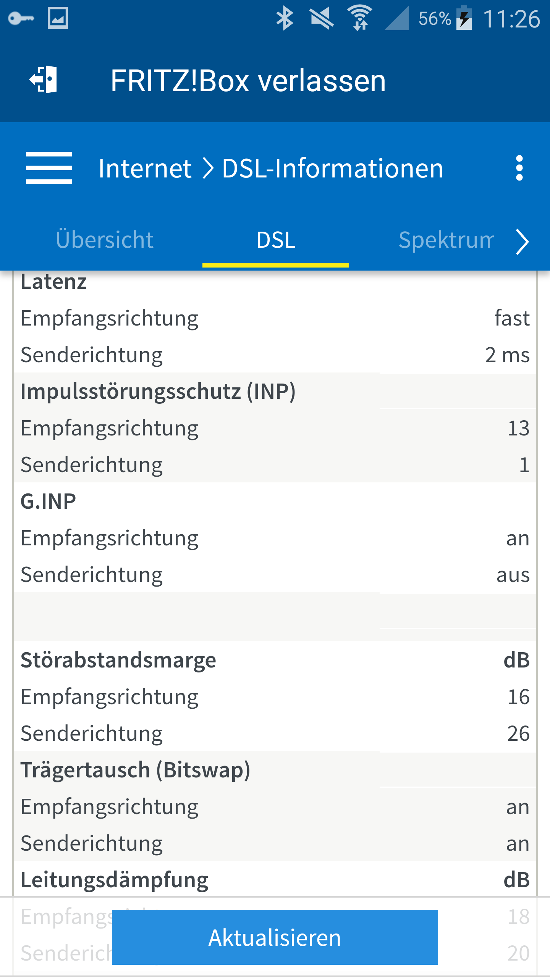This screenshot has height=977, width=550.
Task: Tap the DSL-Informationen breadcrumb text
Action: 332,168
